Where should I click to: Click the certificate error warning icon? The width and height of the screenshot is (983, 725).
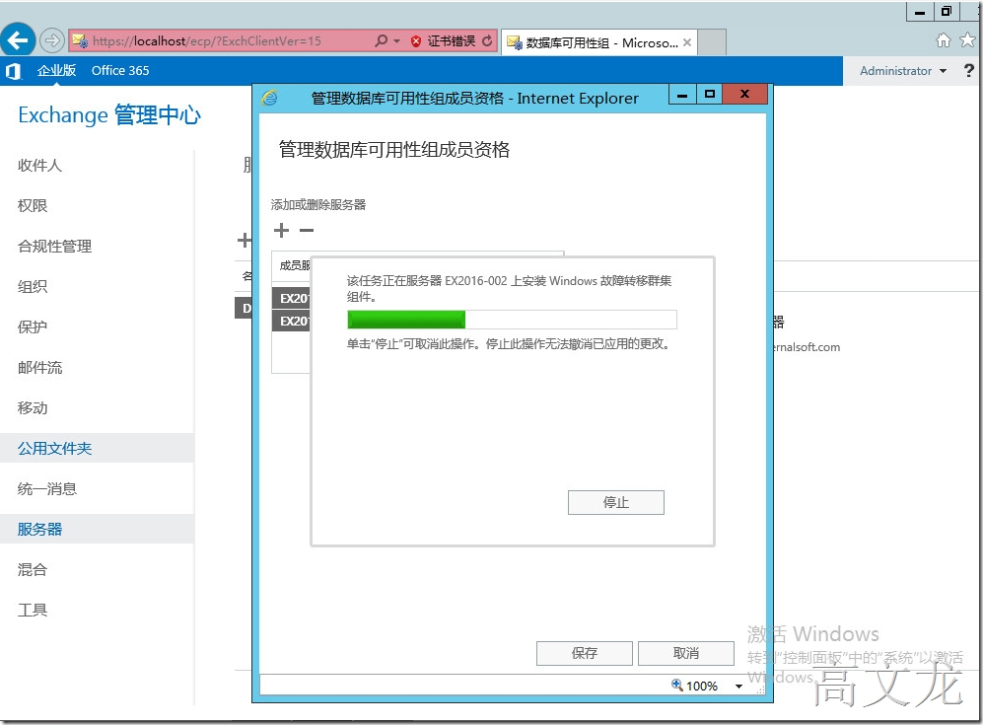tap(416, 41)
